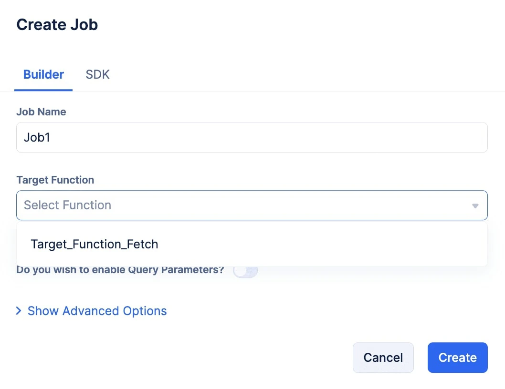Image resolution: width=505 pixels, height=389 pixels.
Task: Click the enable Query Parameters question text
Action: coord(120,270)
